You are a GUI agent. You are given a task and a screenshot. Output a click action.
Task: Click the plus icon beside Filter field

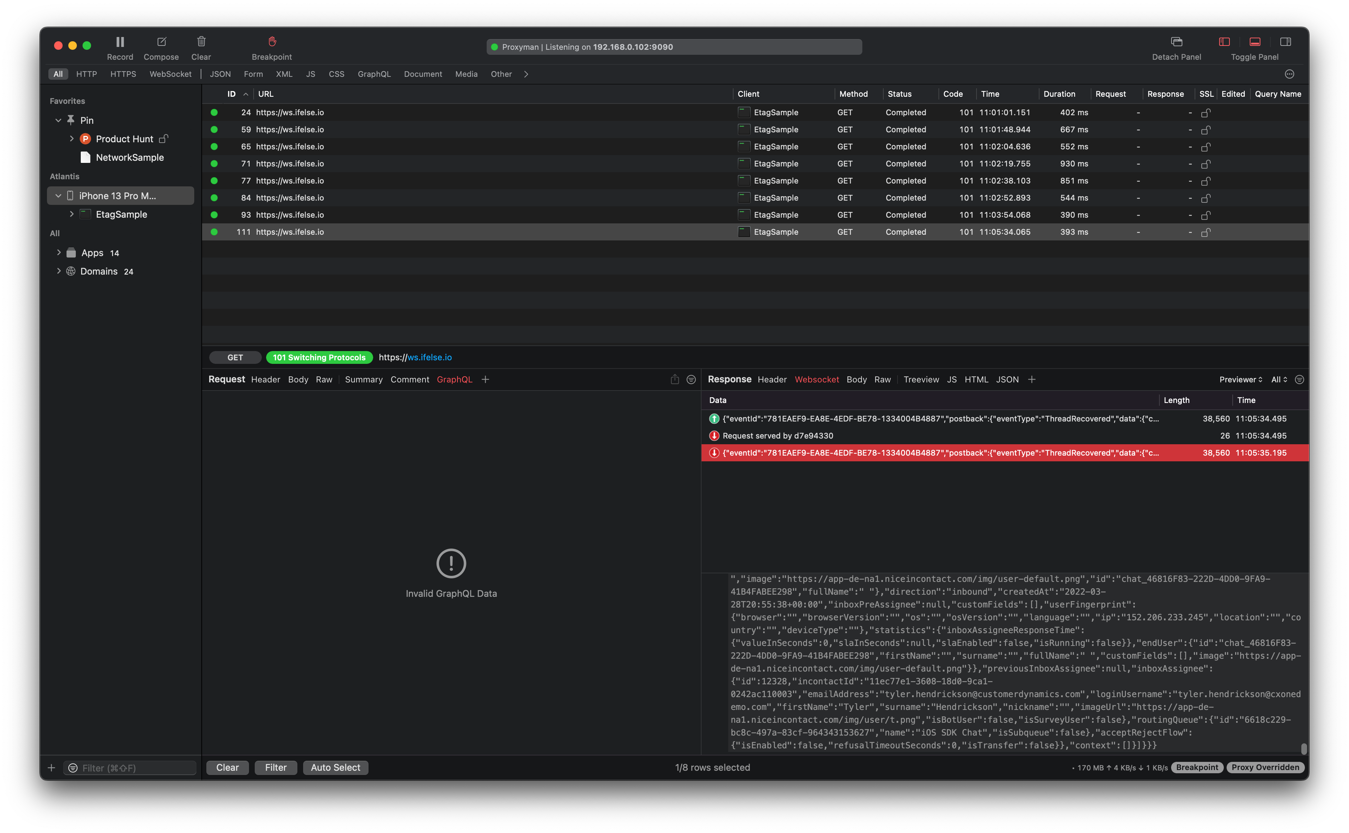(51, 768)
